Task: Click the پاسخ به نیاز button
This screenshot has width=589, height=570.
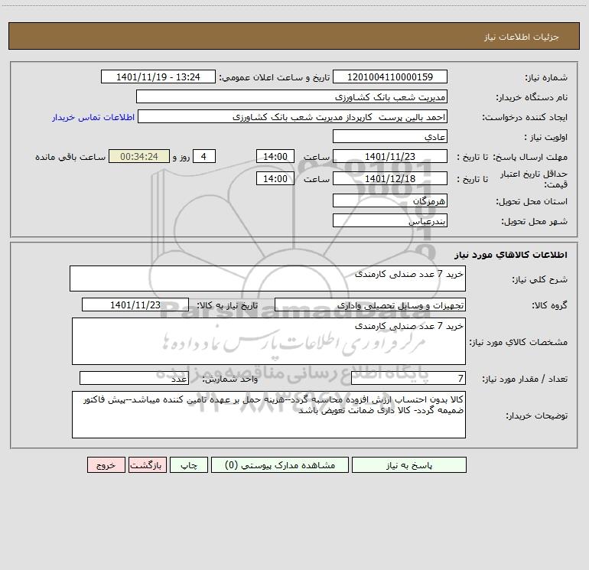Action: click(409, 465)
